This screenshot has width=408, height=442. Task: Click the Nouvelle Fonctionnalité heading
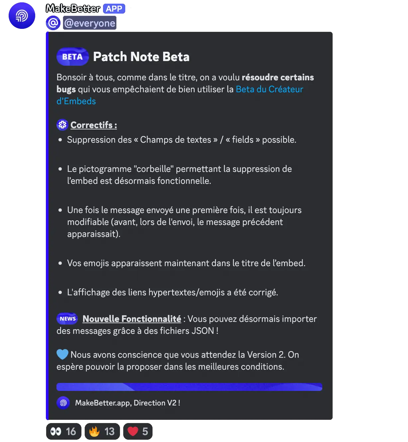pyautogui.click(x=132, y=319)
